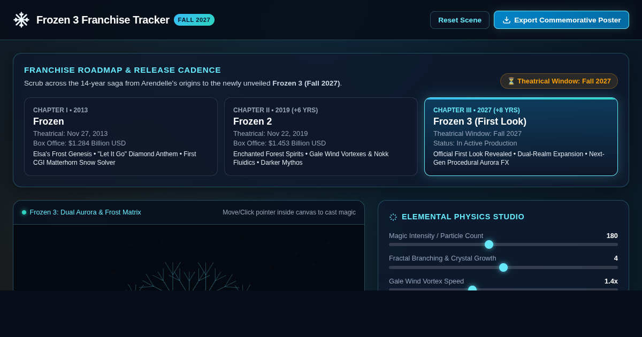This screenshot has width=642, height=337.
Task: Click the hourglass icon in Theatrical Window badge
Action: pos(511,81)
